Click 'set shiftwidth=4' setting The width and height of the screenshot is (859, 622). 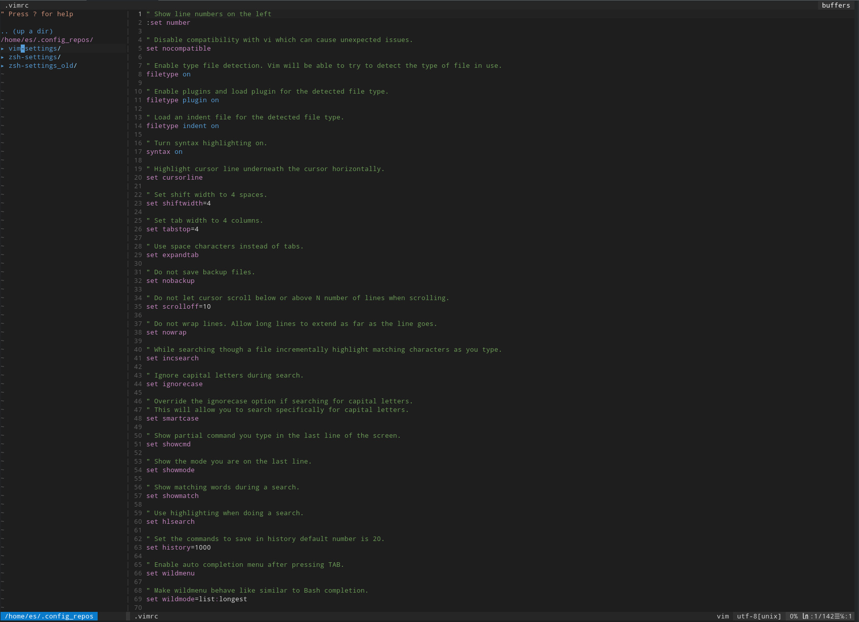click(x=179, y=203)
